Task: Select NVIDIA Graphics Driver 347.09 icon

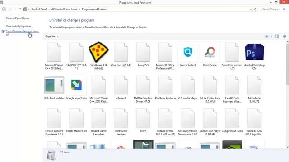Action: click(143, 85)
